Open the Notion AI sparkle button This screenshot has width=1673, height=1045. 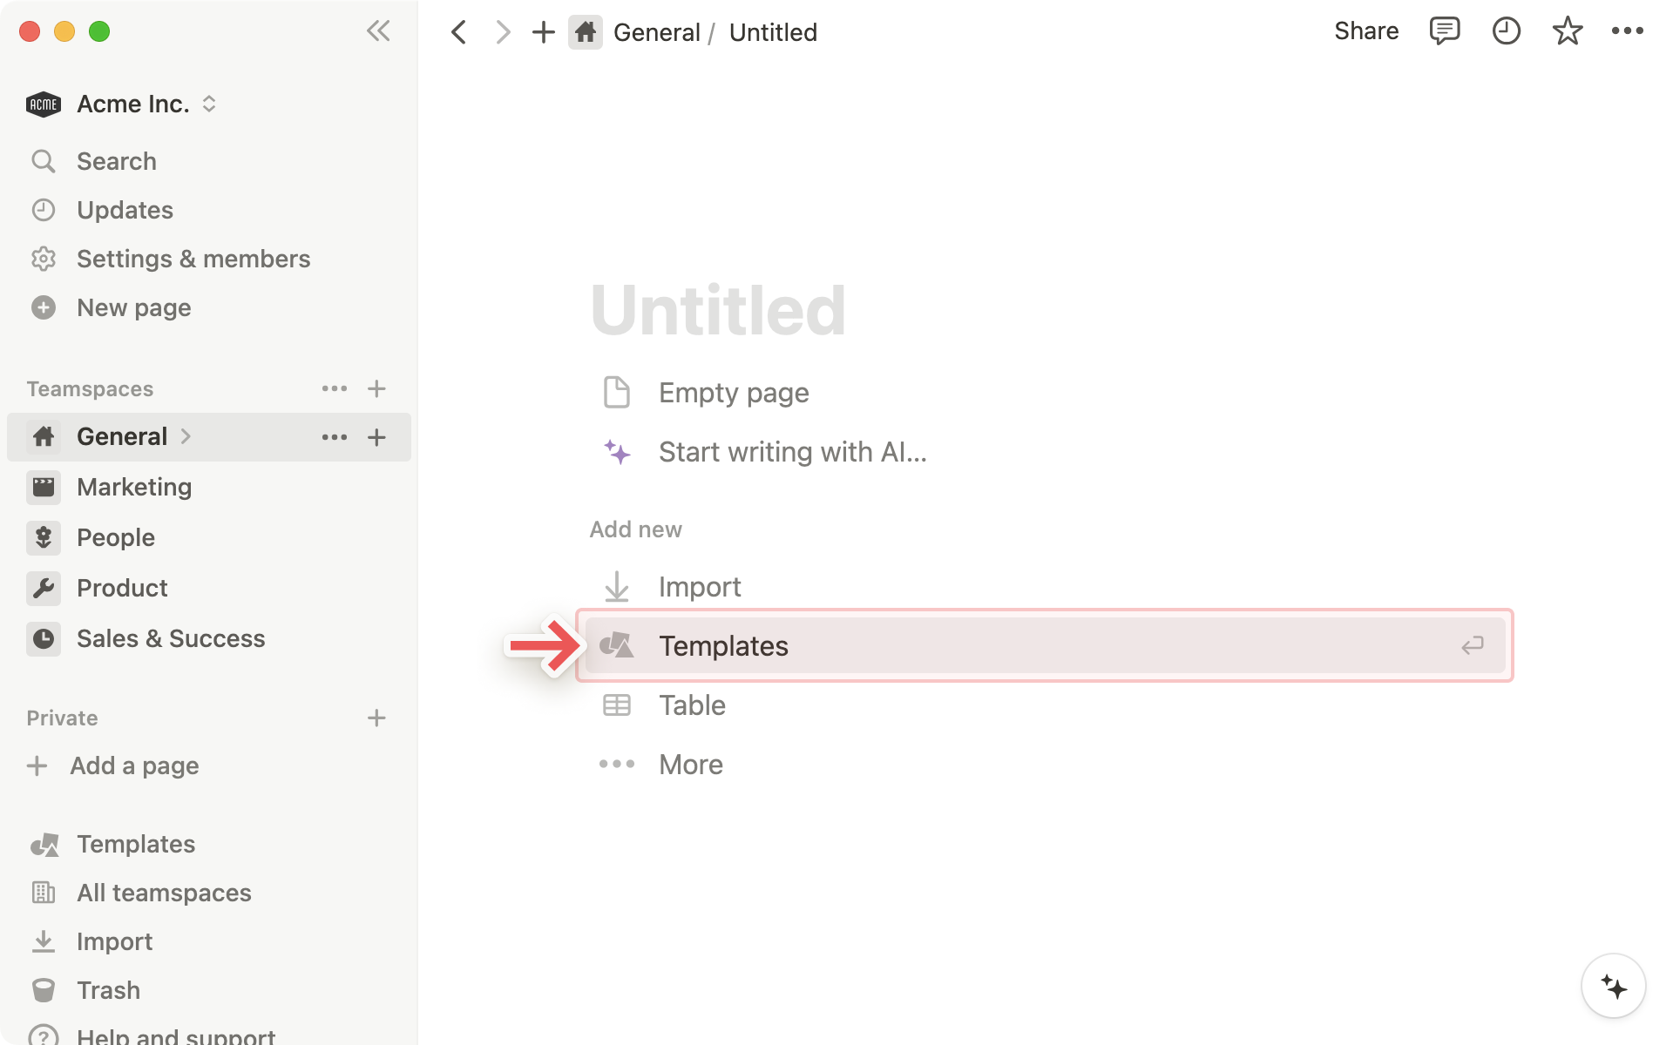(1613, 987)
